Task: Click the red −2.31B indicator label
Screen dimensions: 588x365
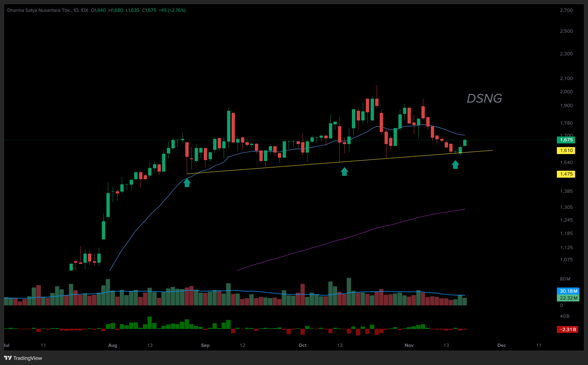Action: [567, 329]
